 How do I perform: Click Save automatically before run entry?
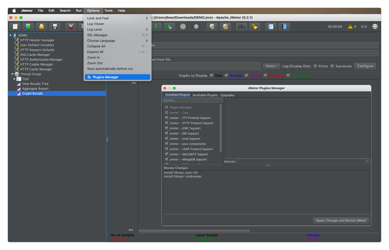pyautogui.click(x=117, y=69)
